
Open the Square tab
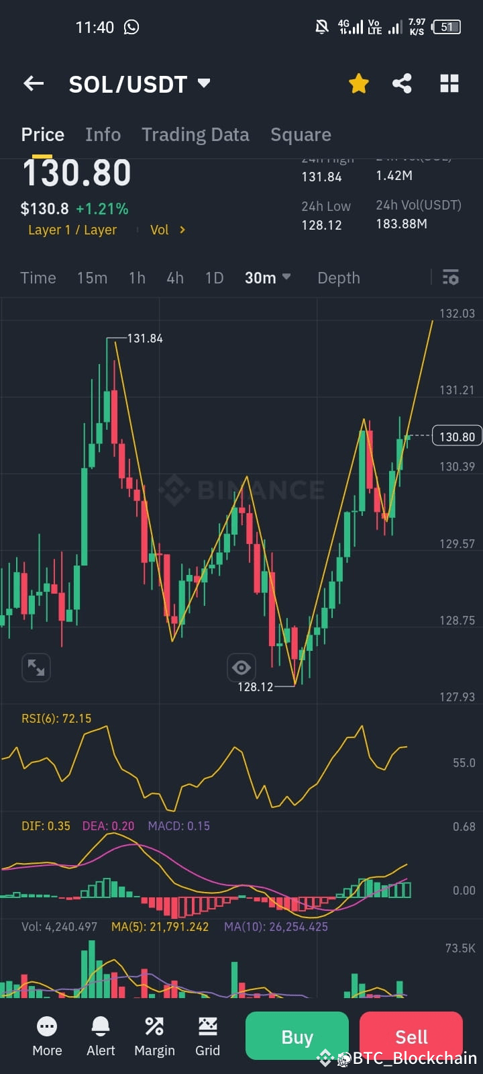click(x=301, y=134)
